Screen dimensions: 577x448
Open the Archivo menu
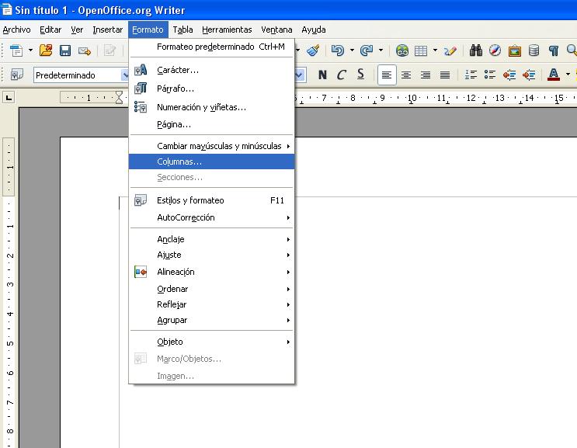coord(16,30)
